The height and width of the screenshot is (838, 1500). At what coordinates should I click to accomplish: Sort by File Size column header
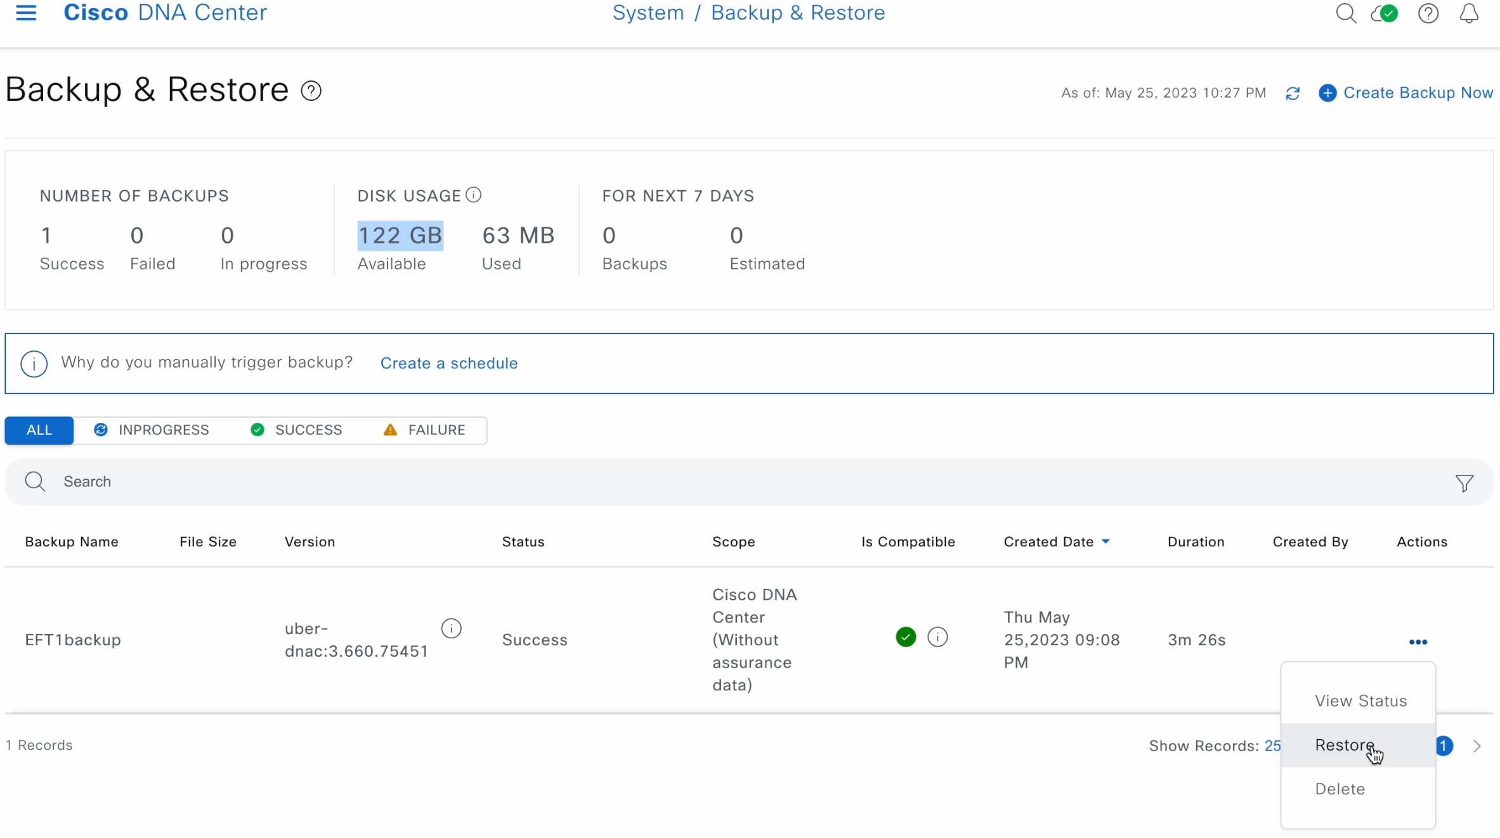pos(208,542)
